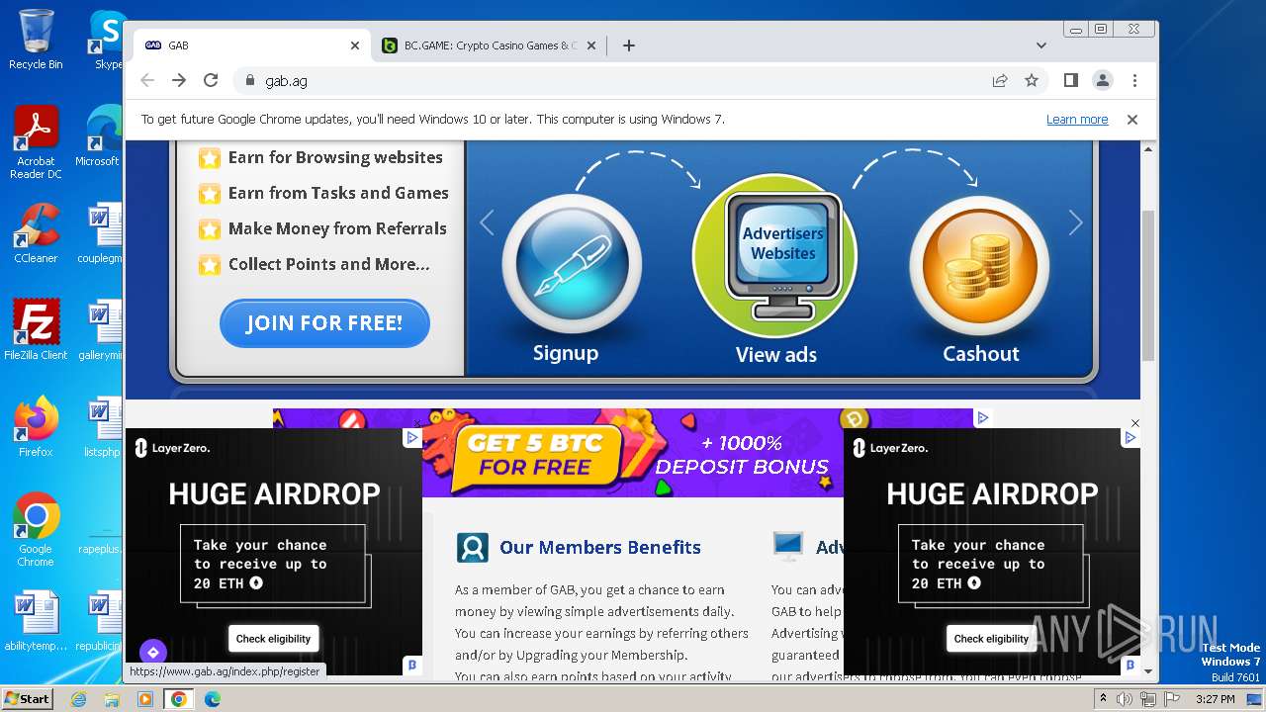Open FileZilla Client desktop icon
This screenshot has width=1266, height=712.
(x=36, y=329)
